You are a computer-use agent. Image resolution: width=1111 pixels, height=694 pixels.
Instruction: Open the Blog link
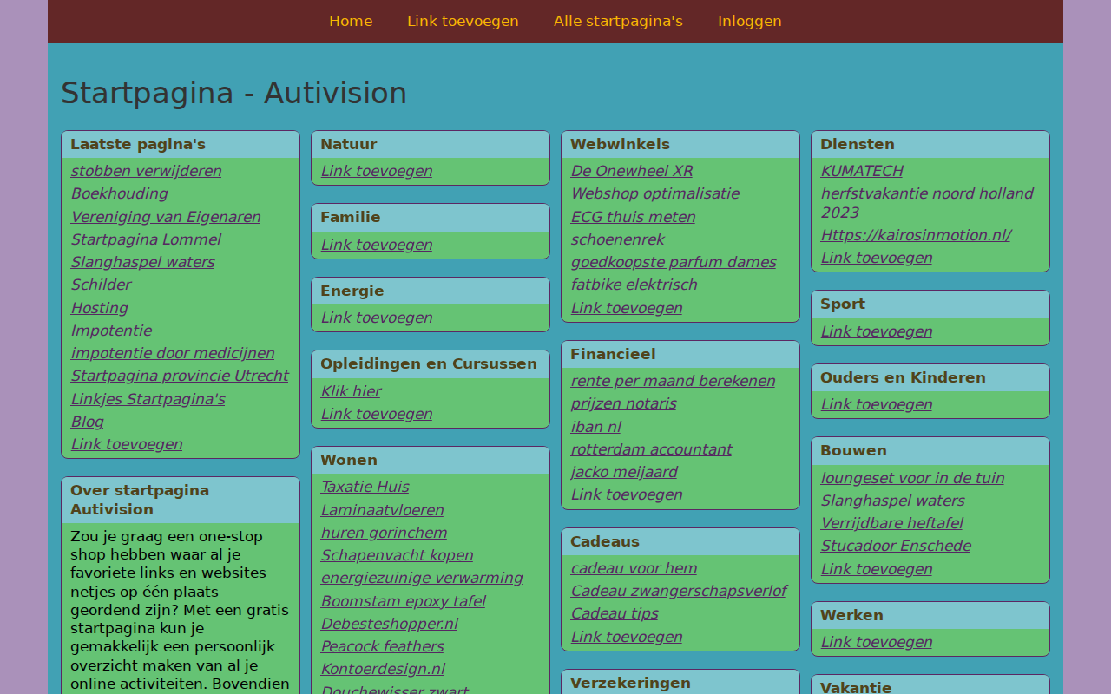(87, 422)
